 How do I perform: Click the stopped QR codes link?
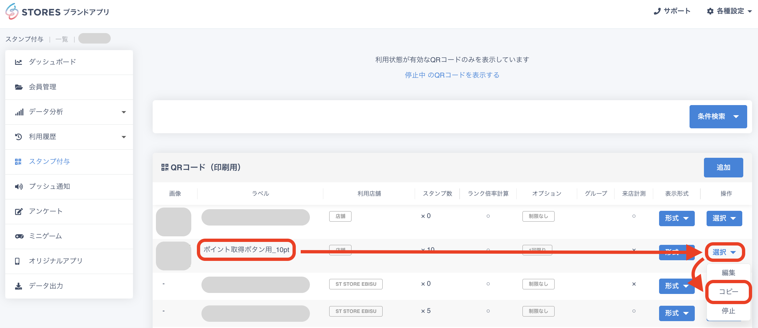coord(452,75)
